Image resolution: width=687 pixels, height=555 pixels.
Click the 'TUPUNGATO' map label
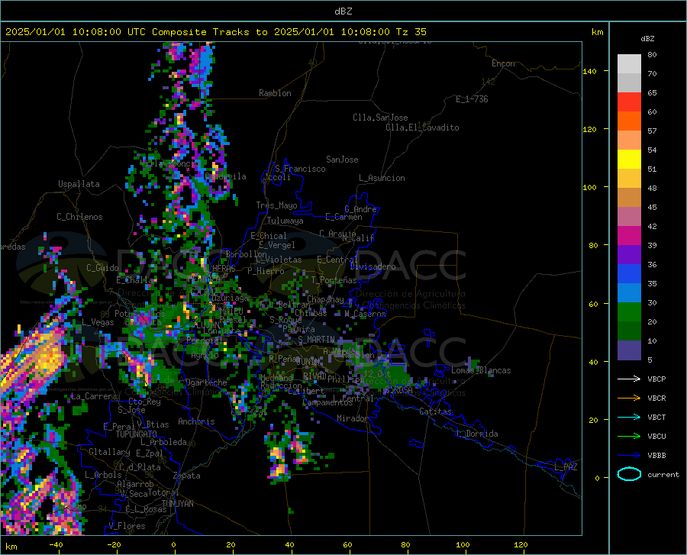[x=137, y=434]
